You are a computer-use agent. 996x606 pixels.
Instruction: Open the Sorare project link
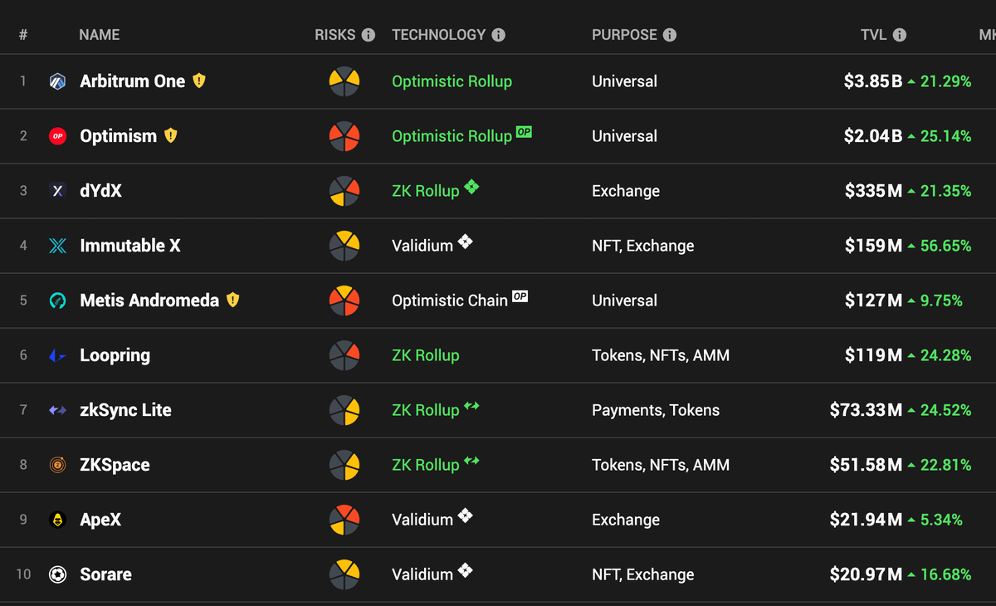(105, 574)
